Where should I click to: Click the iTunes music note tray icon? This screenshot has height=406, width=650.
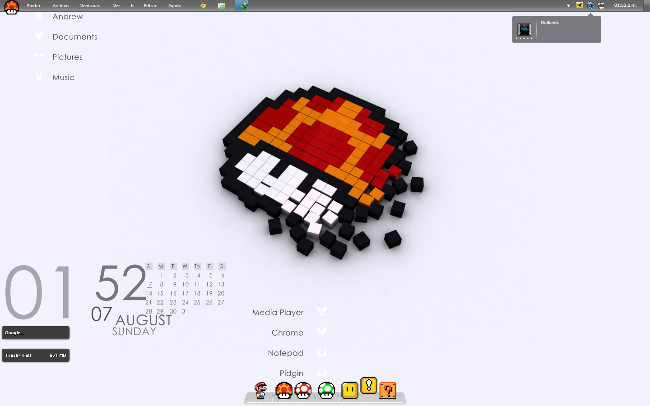[x=590, y=5]
